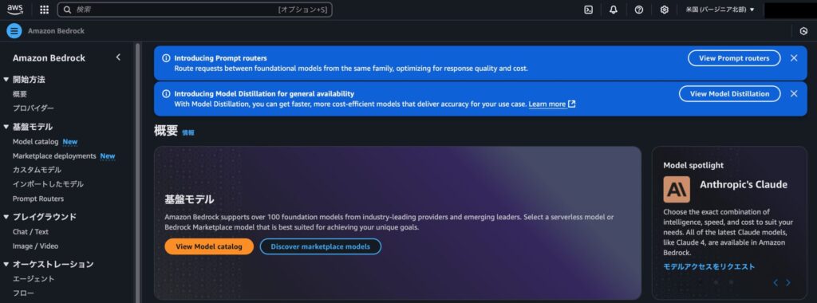Image resolution: width=817 pixels, height=303 pixels.
Task: Open Image / Video playground
Action: tap(35, 246)
